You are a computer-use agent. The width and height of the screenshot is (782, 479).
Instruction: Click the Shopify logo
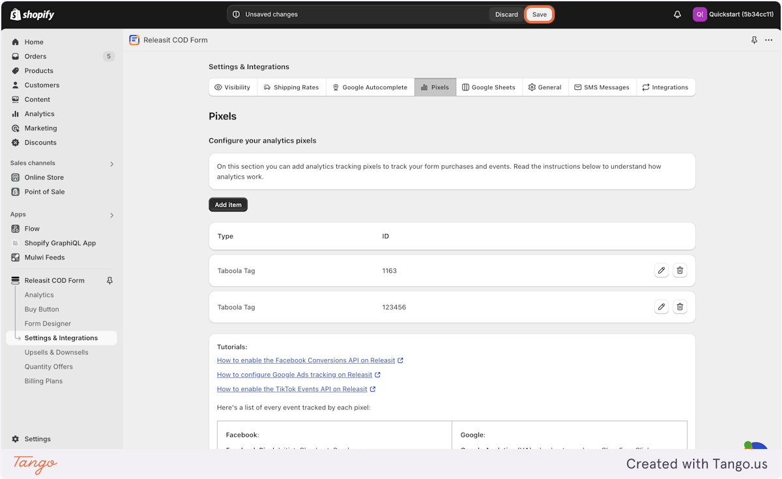pyautogui.click(x=33, y=14)
